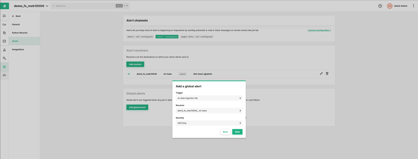Open the wrench tools icon in sidebar
Viewport: 418px width, 159px height.
pos(4,58)
